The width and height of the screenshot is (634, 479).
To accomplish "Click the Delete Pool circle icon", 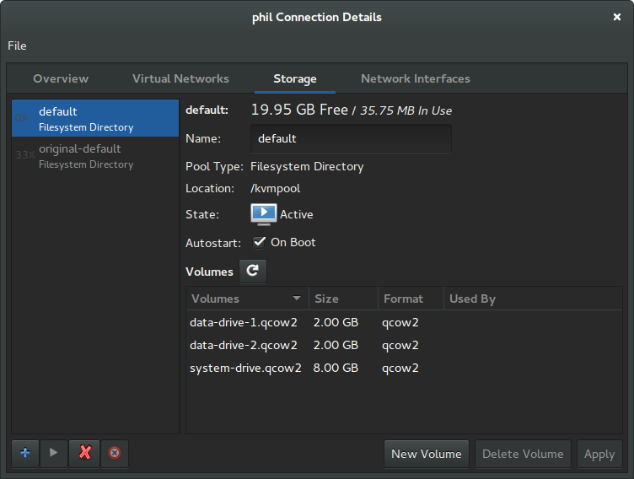I will coord(115,453).
